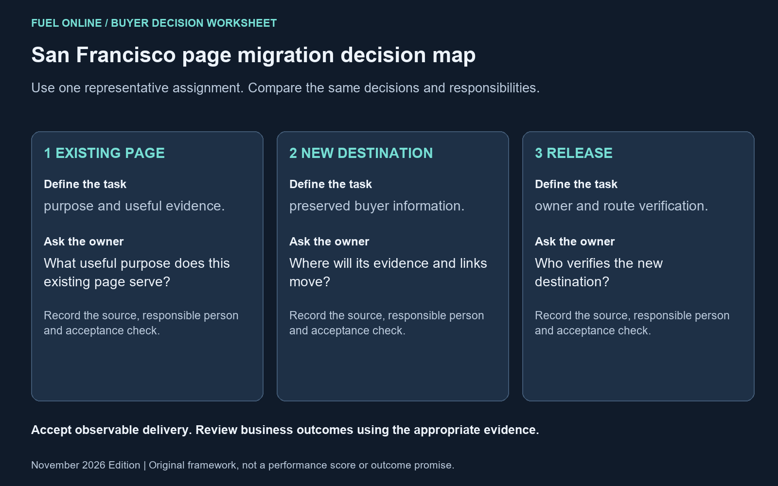Select the '1 EXISTING PAGE' card heading
Image resolution: width=778 pixels, height=486 pixels.
[x=104, y=153]
